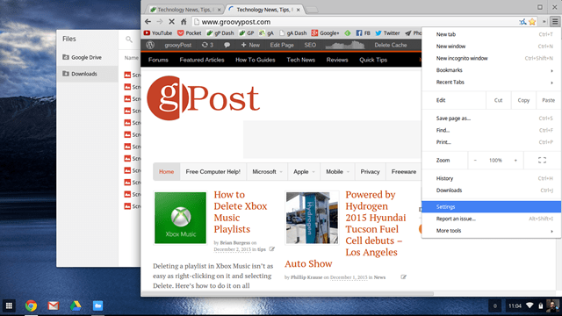Click the gPost logo
Viewport: 562px width, 316px height.
click(x=203, y=97)
